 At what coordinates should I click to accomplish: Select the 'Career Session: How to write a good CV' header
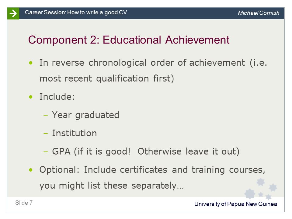coord(76,12)
